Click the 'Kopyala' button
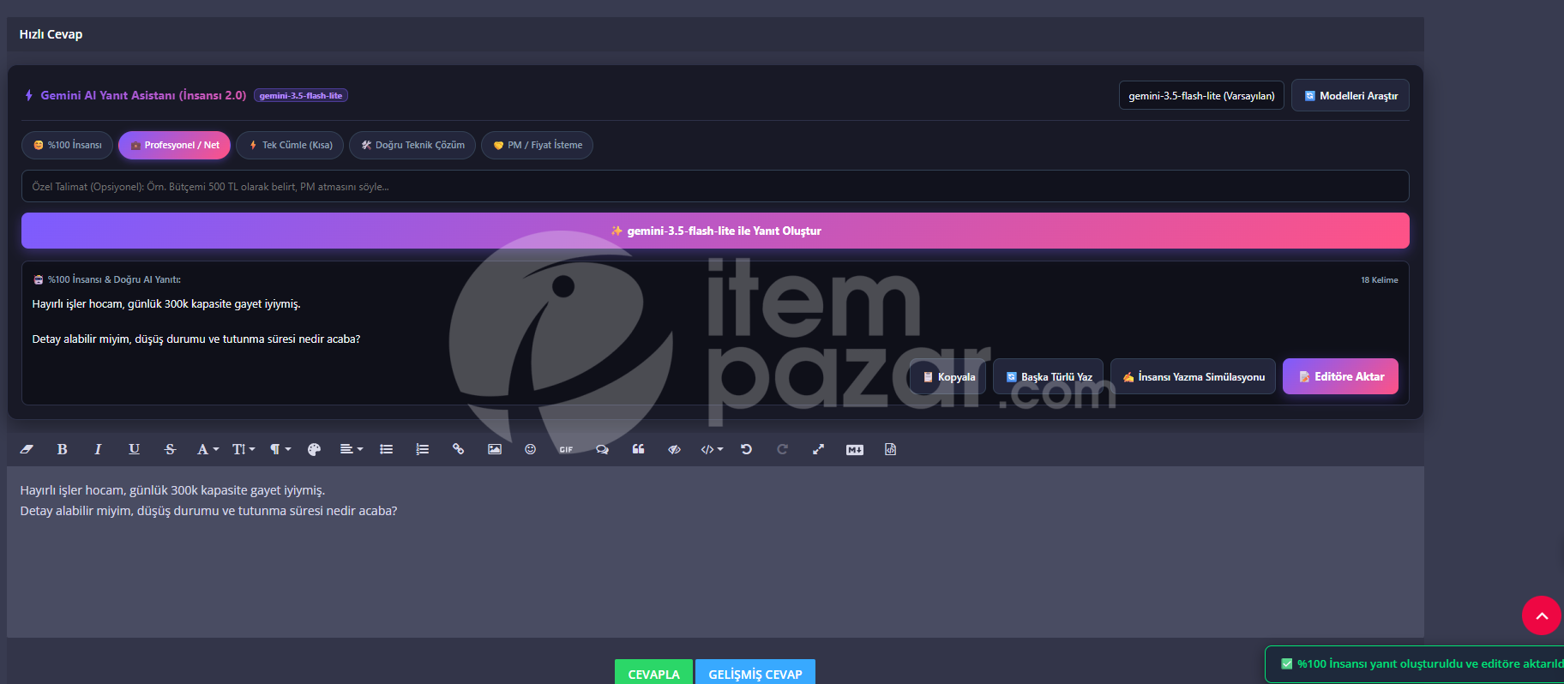Viewport: 1564px width, 684px height. click(947, 376)
